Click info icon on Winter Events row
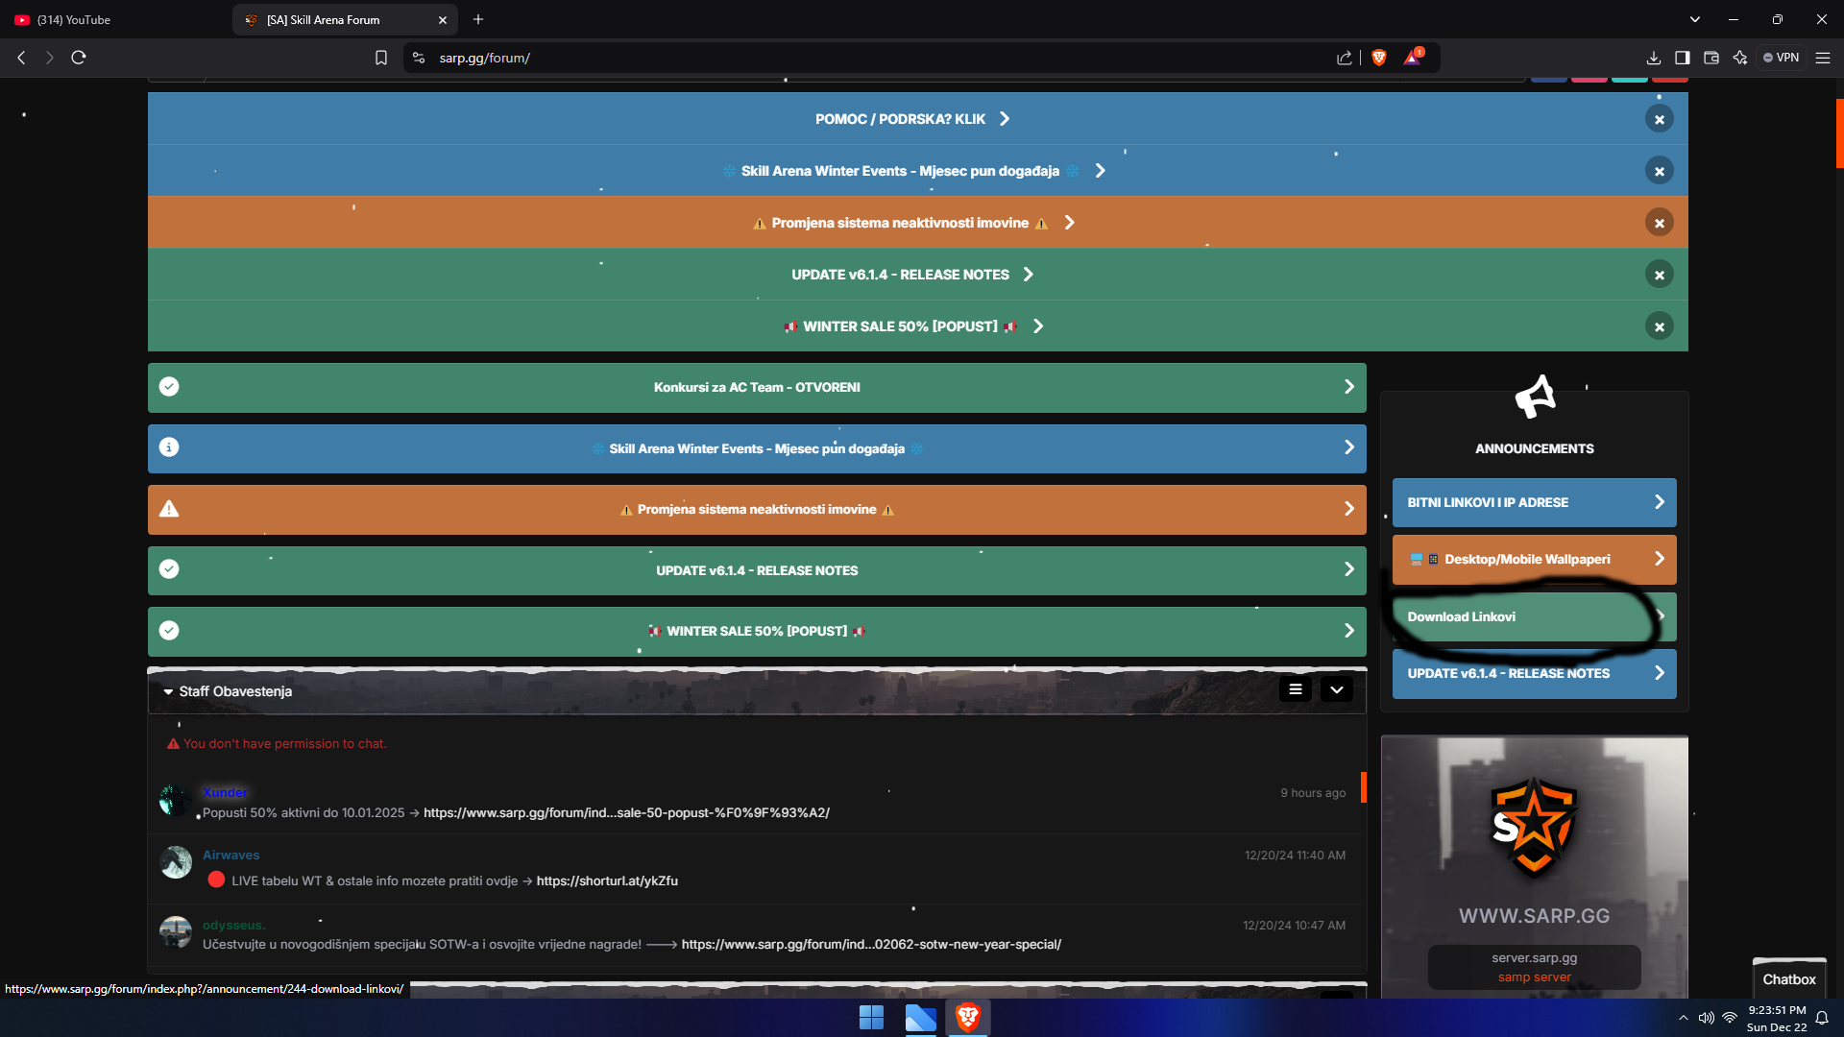 pyautogui.click(x=169, y=447)
